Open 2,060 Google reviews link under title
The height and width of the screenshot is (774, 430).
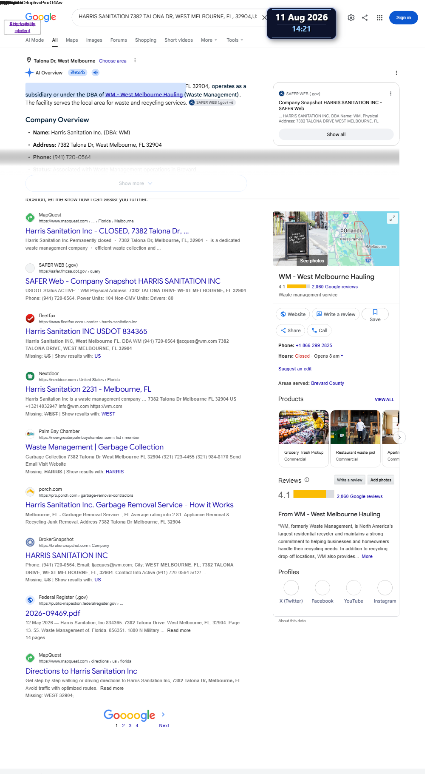334,287
